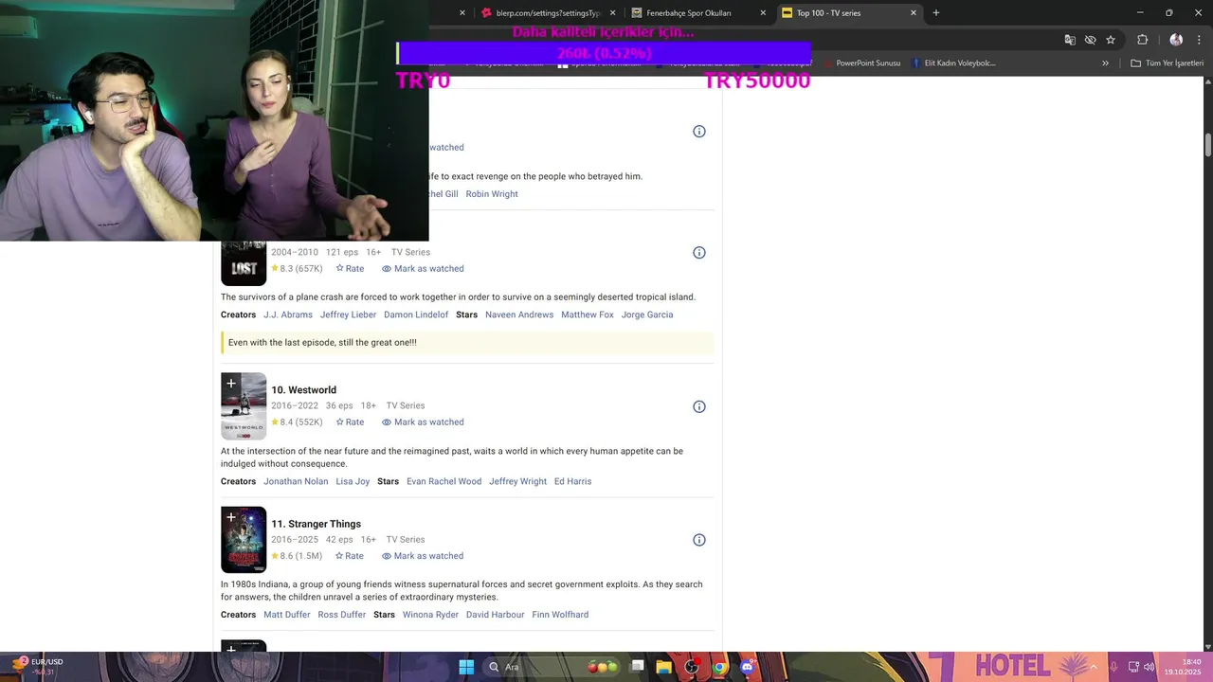
Task: Open creator J.J. Abrams' page
Action: pyautogui.click(x=288, y=314)
